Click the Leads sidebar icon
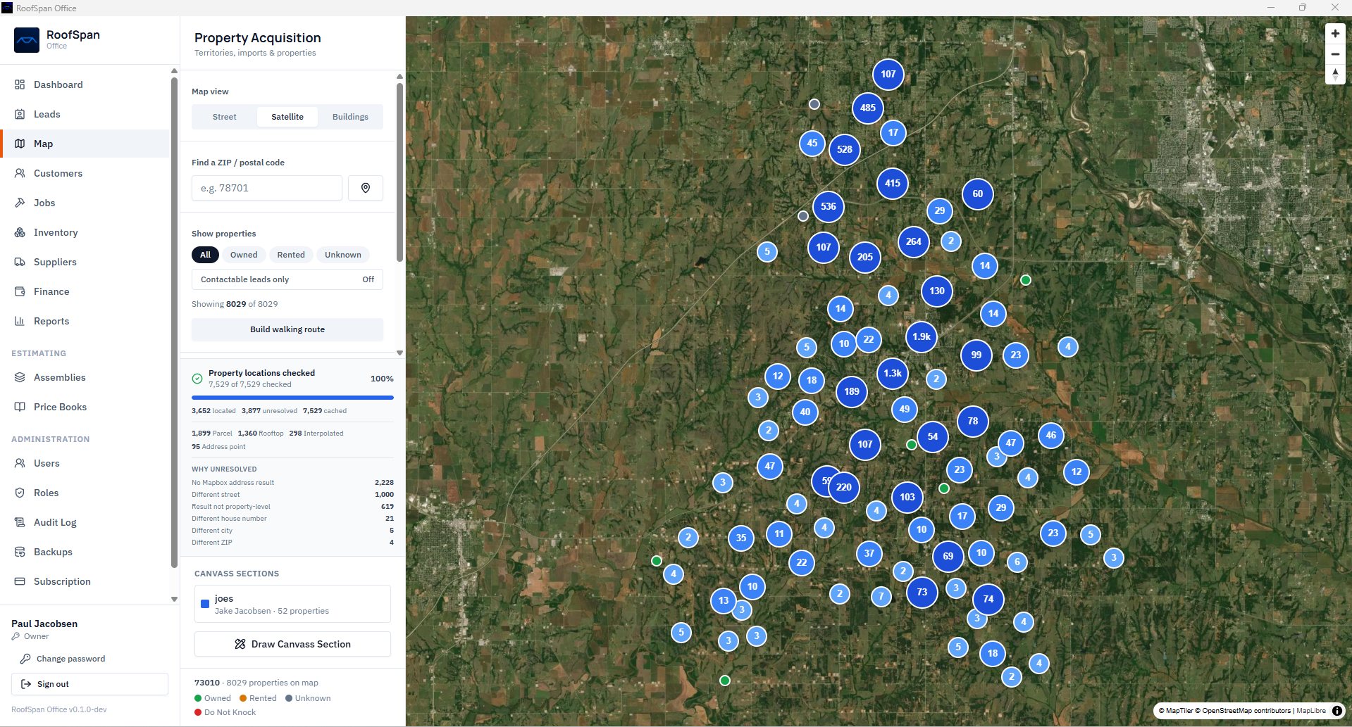This screenshot has height=727, width=1352. click(x=20, y=114)
